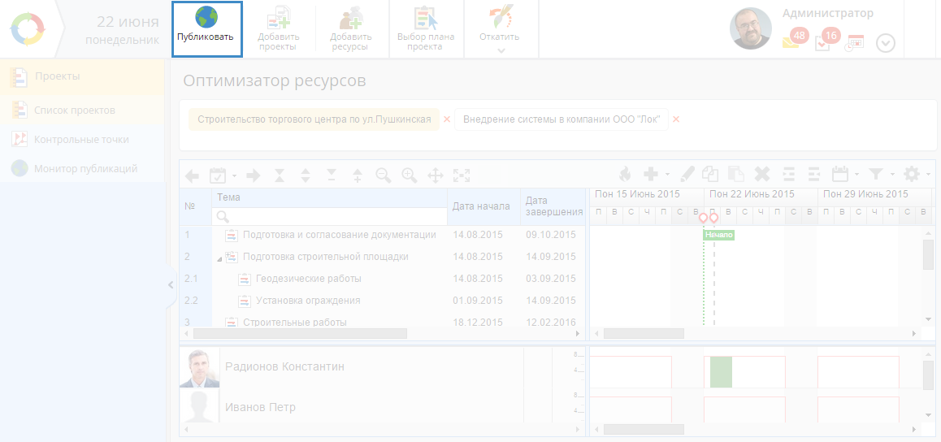
Task: Click the zoom out magnifier on the Gantt toolbar
Action: pyautogui.click(x=383, y=174)
